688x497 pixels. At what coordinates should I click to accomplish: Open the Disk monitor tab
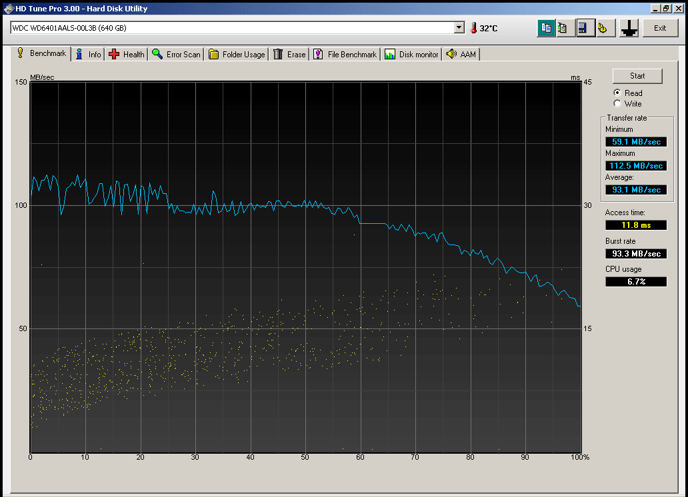click(x=411, y=55)
